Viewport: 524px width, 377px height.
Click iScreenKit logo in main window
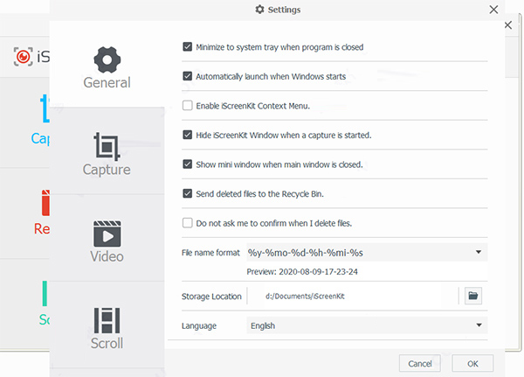click(23, 56)
